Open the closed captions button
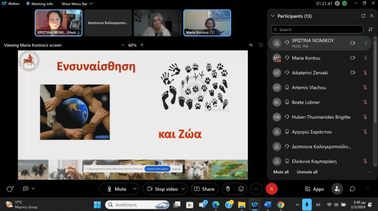The image size is (378, 211). tap(26, 189)
